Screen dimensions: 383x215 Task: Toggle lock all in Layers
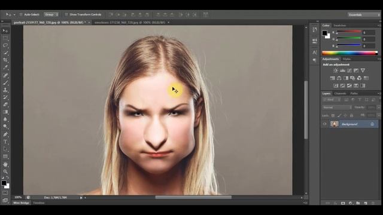coord(351,115)
